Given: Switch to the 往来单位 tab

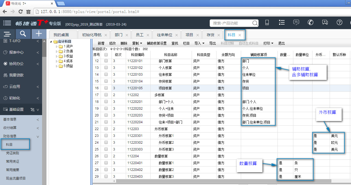Looking at the screenshot, I should pyautogui.click(x=165, y=35).
